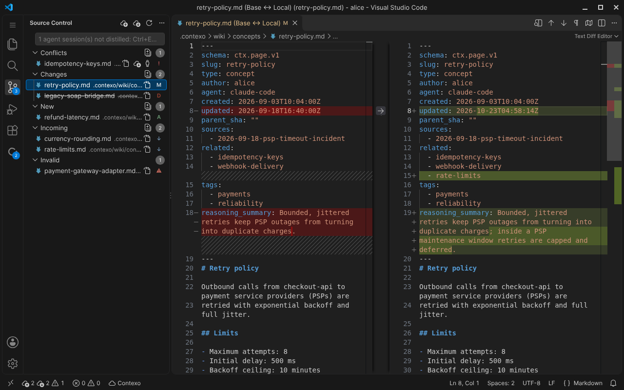This screenshot has width=624, height=390.
Task: Click the agent session message input box
Action: coord(100,39)
